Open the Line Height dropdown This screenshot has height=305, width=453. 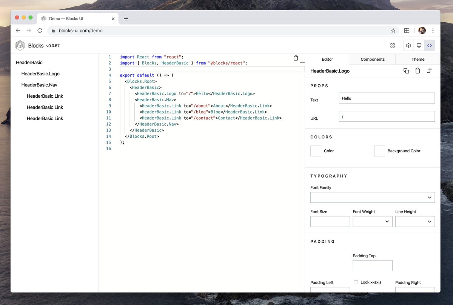pyautogui.click(x=415, y=222)
